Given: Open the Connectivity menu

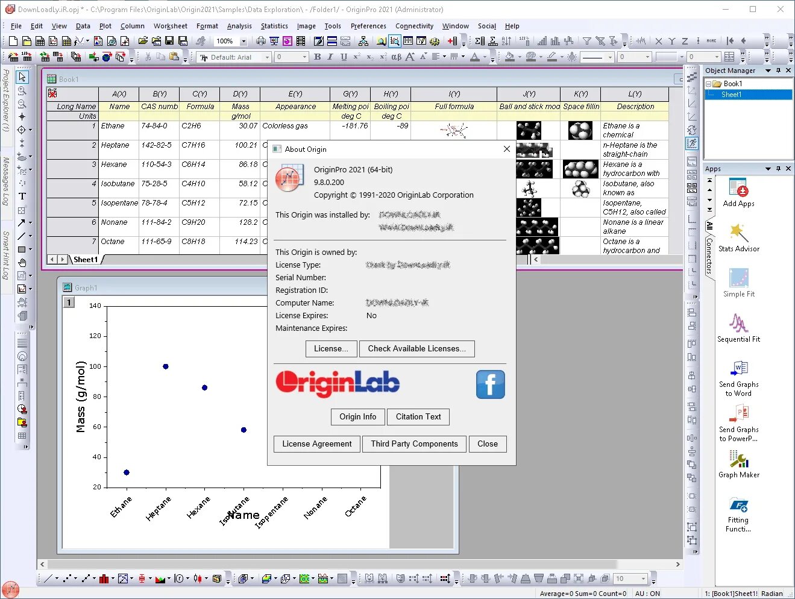Looking at the screenshot, I should tap(414, 26).
